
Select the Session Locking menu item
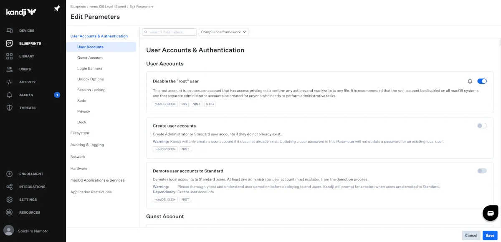pos(91,90)
